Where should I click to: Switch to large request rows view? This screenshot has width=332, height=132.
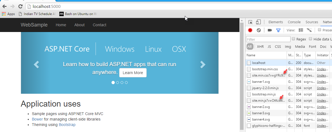coord(301,30)
